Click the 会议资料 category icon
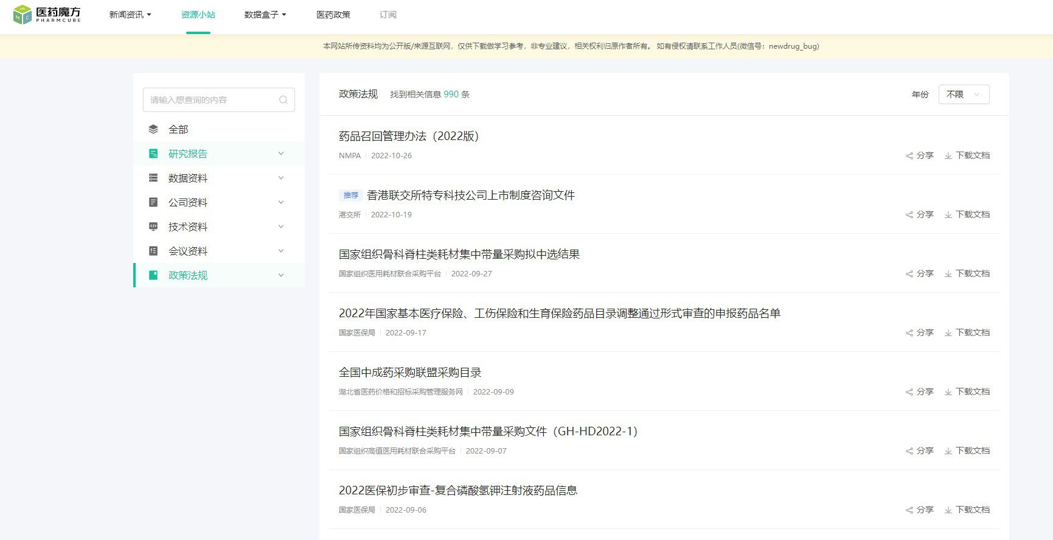1053x540 pixels. coord(153,251)
